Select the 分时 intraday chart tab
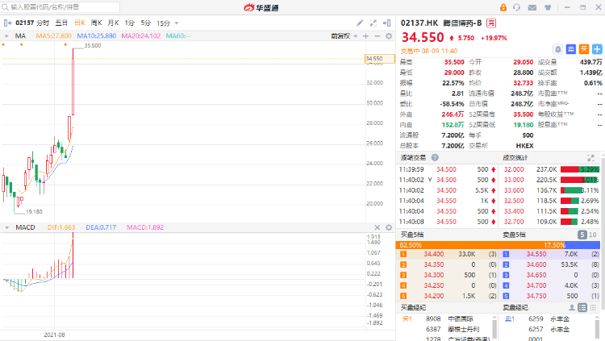Viewport: 605px width, 341px height. tap(43, 23)
